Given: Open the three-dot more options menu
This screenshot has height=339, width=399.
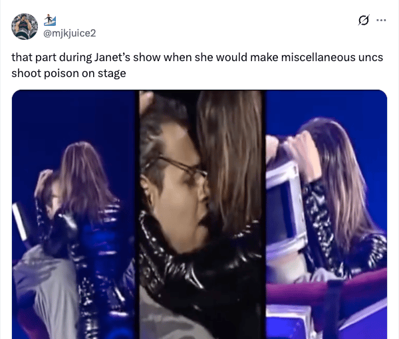Looking at the screenshot, I should pyautogui.click(x=381, y=20).
